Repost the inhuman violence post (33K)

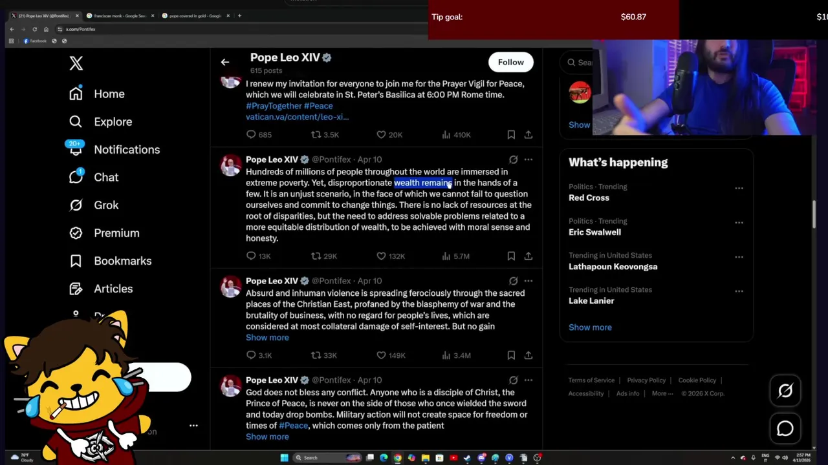click(x=324, y=355)
